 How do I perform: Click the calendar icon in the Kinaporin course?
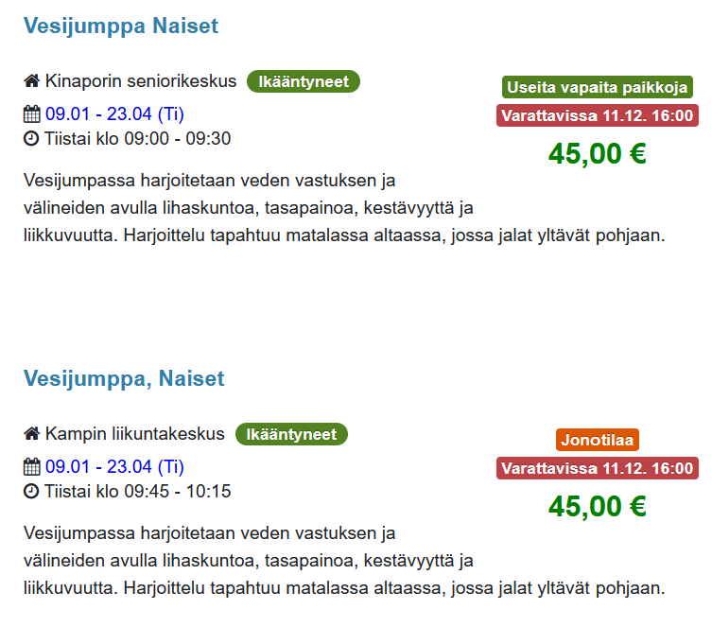click(x=32, y=114)
